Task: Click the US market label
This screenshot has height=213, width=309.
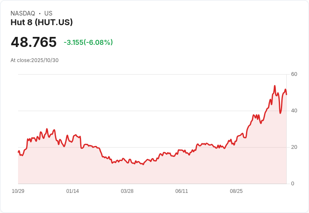Action: [x=48, y=13]
